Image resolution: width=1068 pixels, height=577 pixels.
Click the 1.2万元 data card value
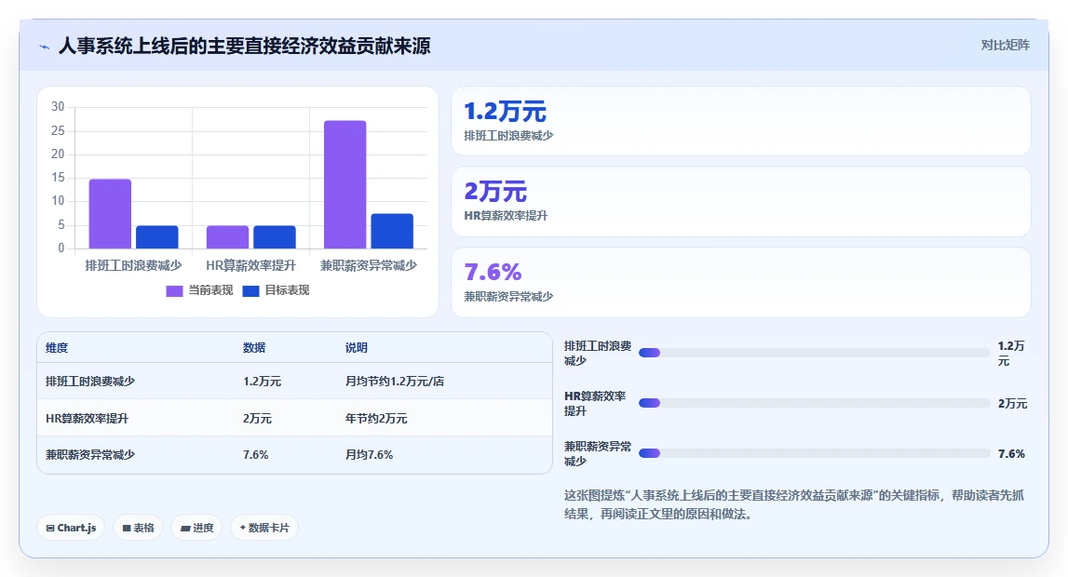(x=505, y=111)
